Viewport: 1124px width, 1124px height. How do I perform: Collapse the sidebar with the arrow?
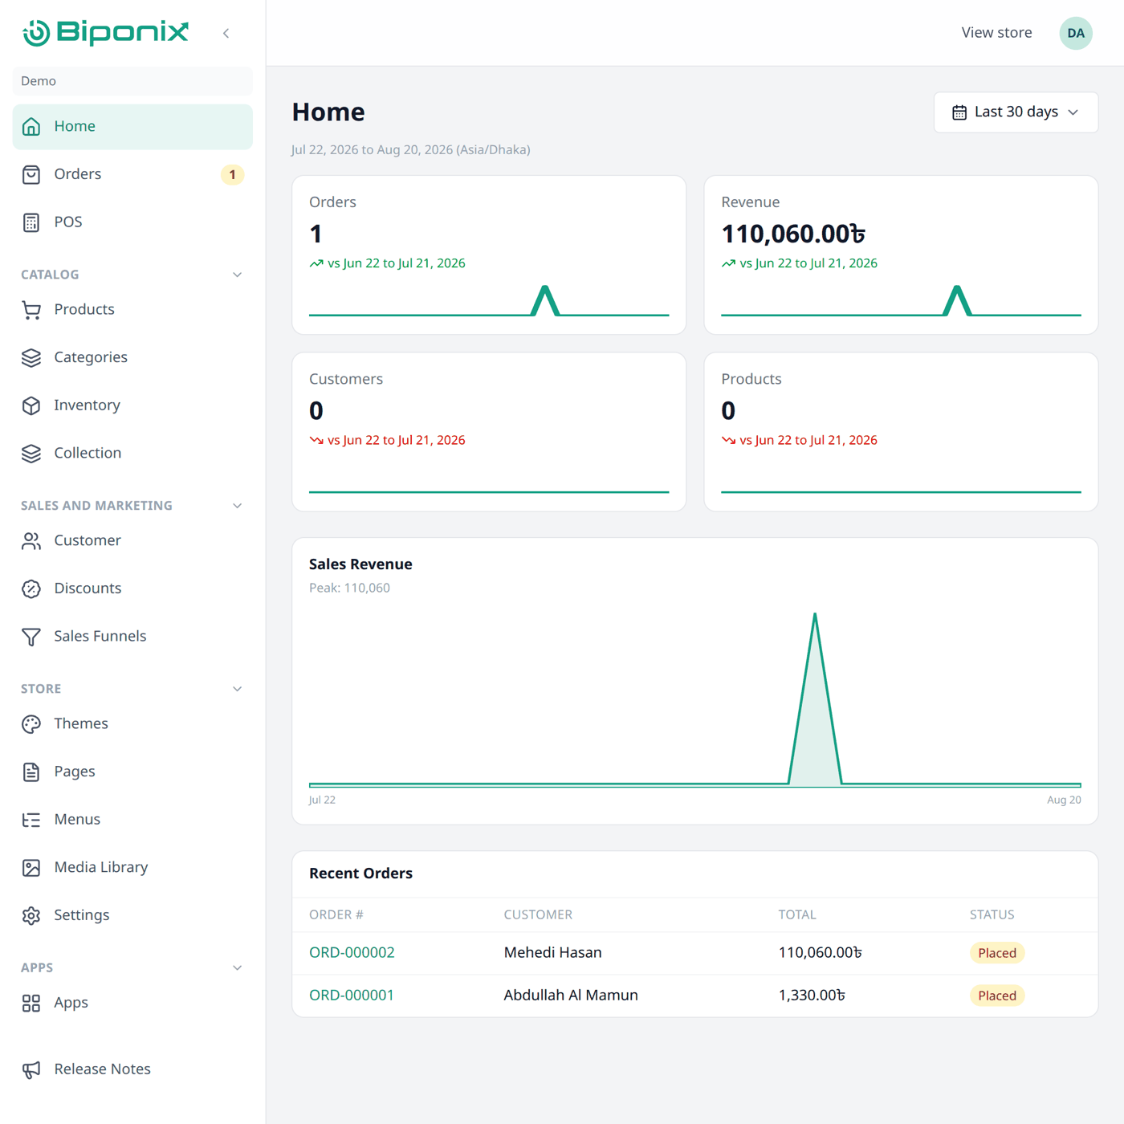pos(226,33)
